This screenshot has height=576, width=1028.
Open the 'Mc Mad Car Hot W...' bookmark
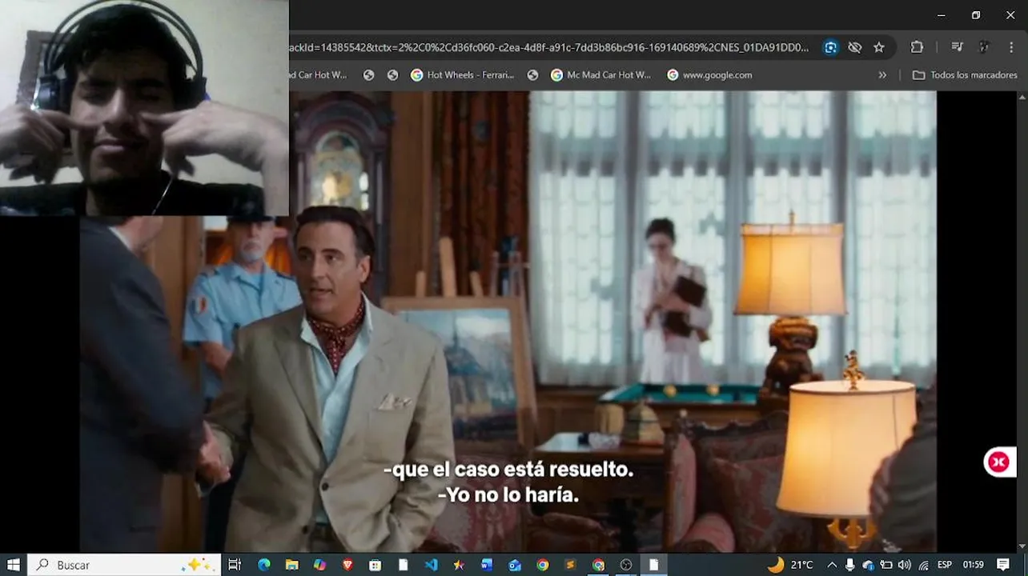[601, 75]
